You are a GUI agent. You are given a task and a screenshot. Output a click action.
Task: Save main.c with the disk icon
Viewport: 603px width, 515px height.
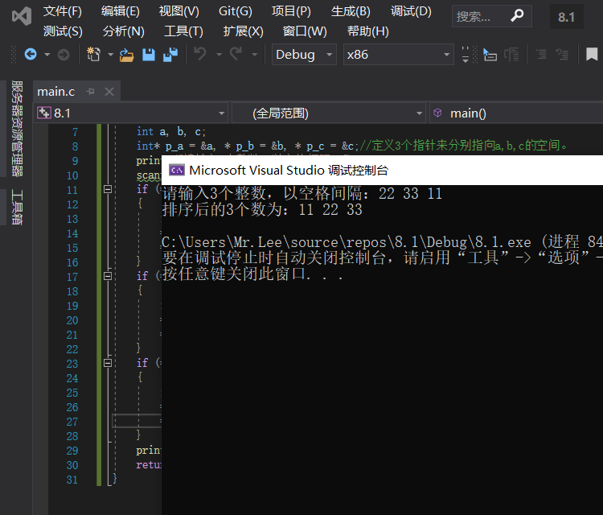tap(149, 55)
